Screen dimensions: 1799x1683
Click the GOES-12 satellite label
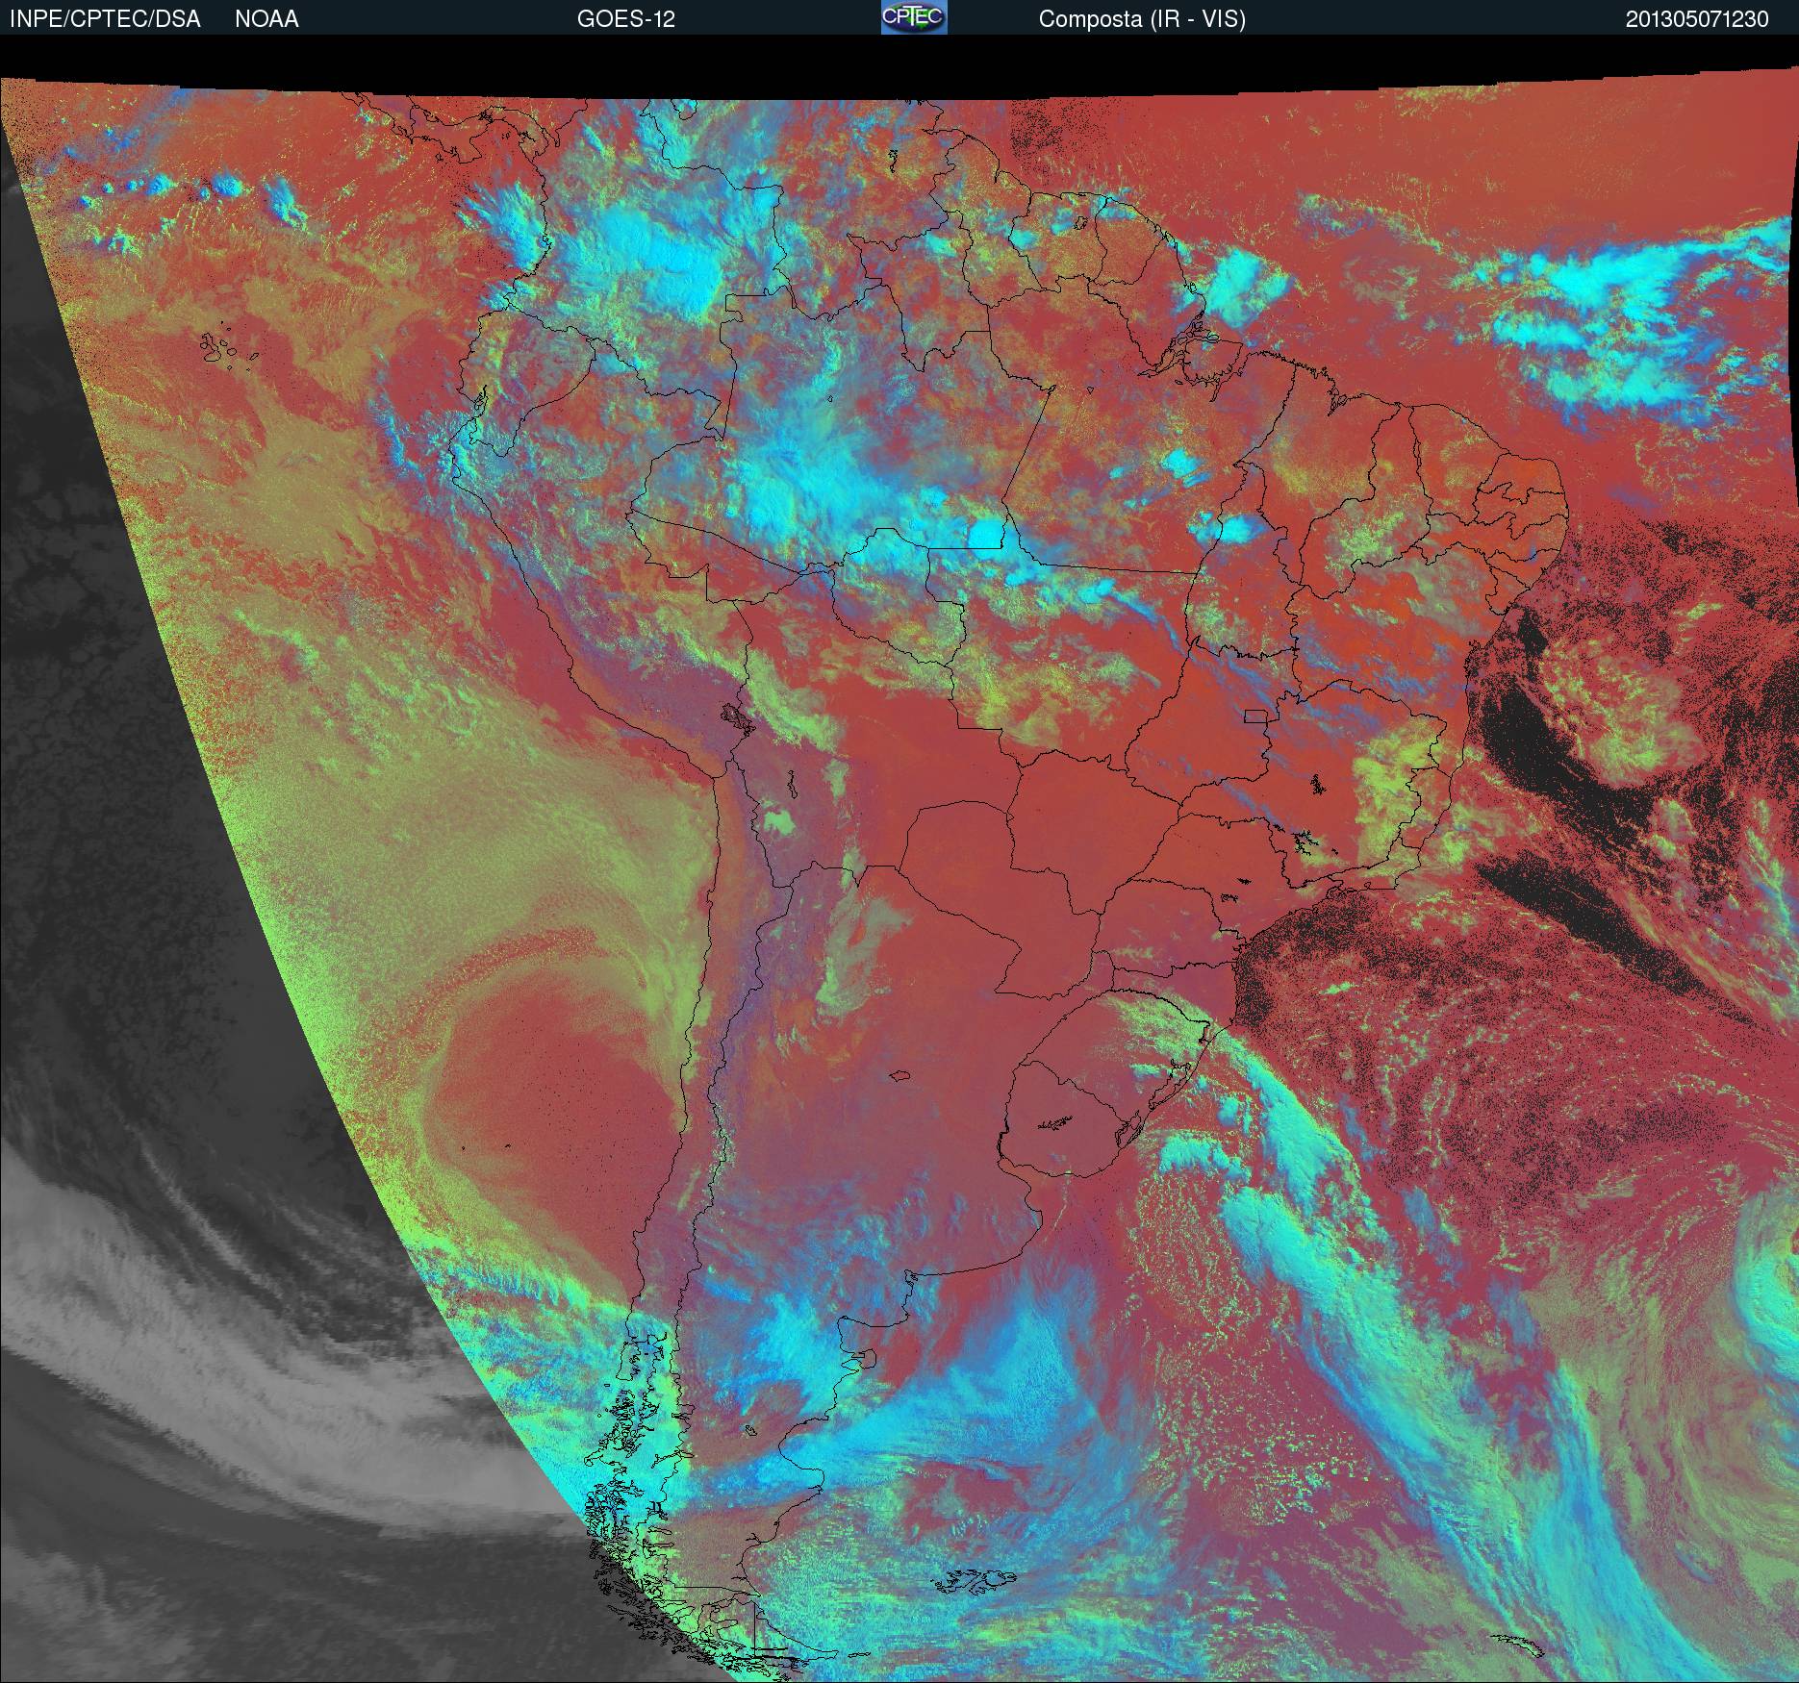625,19
